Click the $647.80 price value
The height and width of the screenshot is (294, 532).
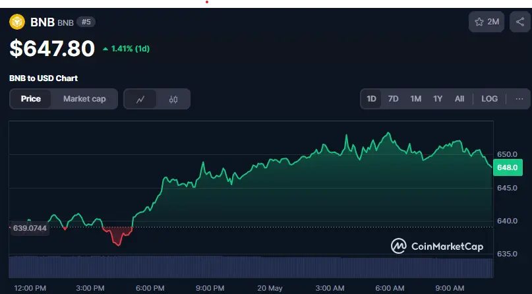(x=52, y=49)
